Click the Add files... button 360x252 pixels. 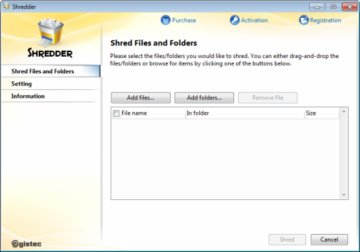pos(141,98)
